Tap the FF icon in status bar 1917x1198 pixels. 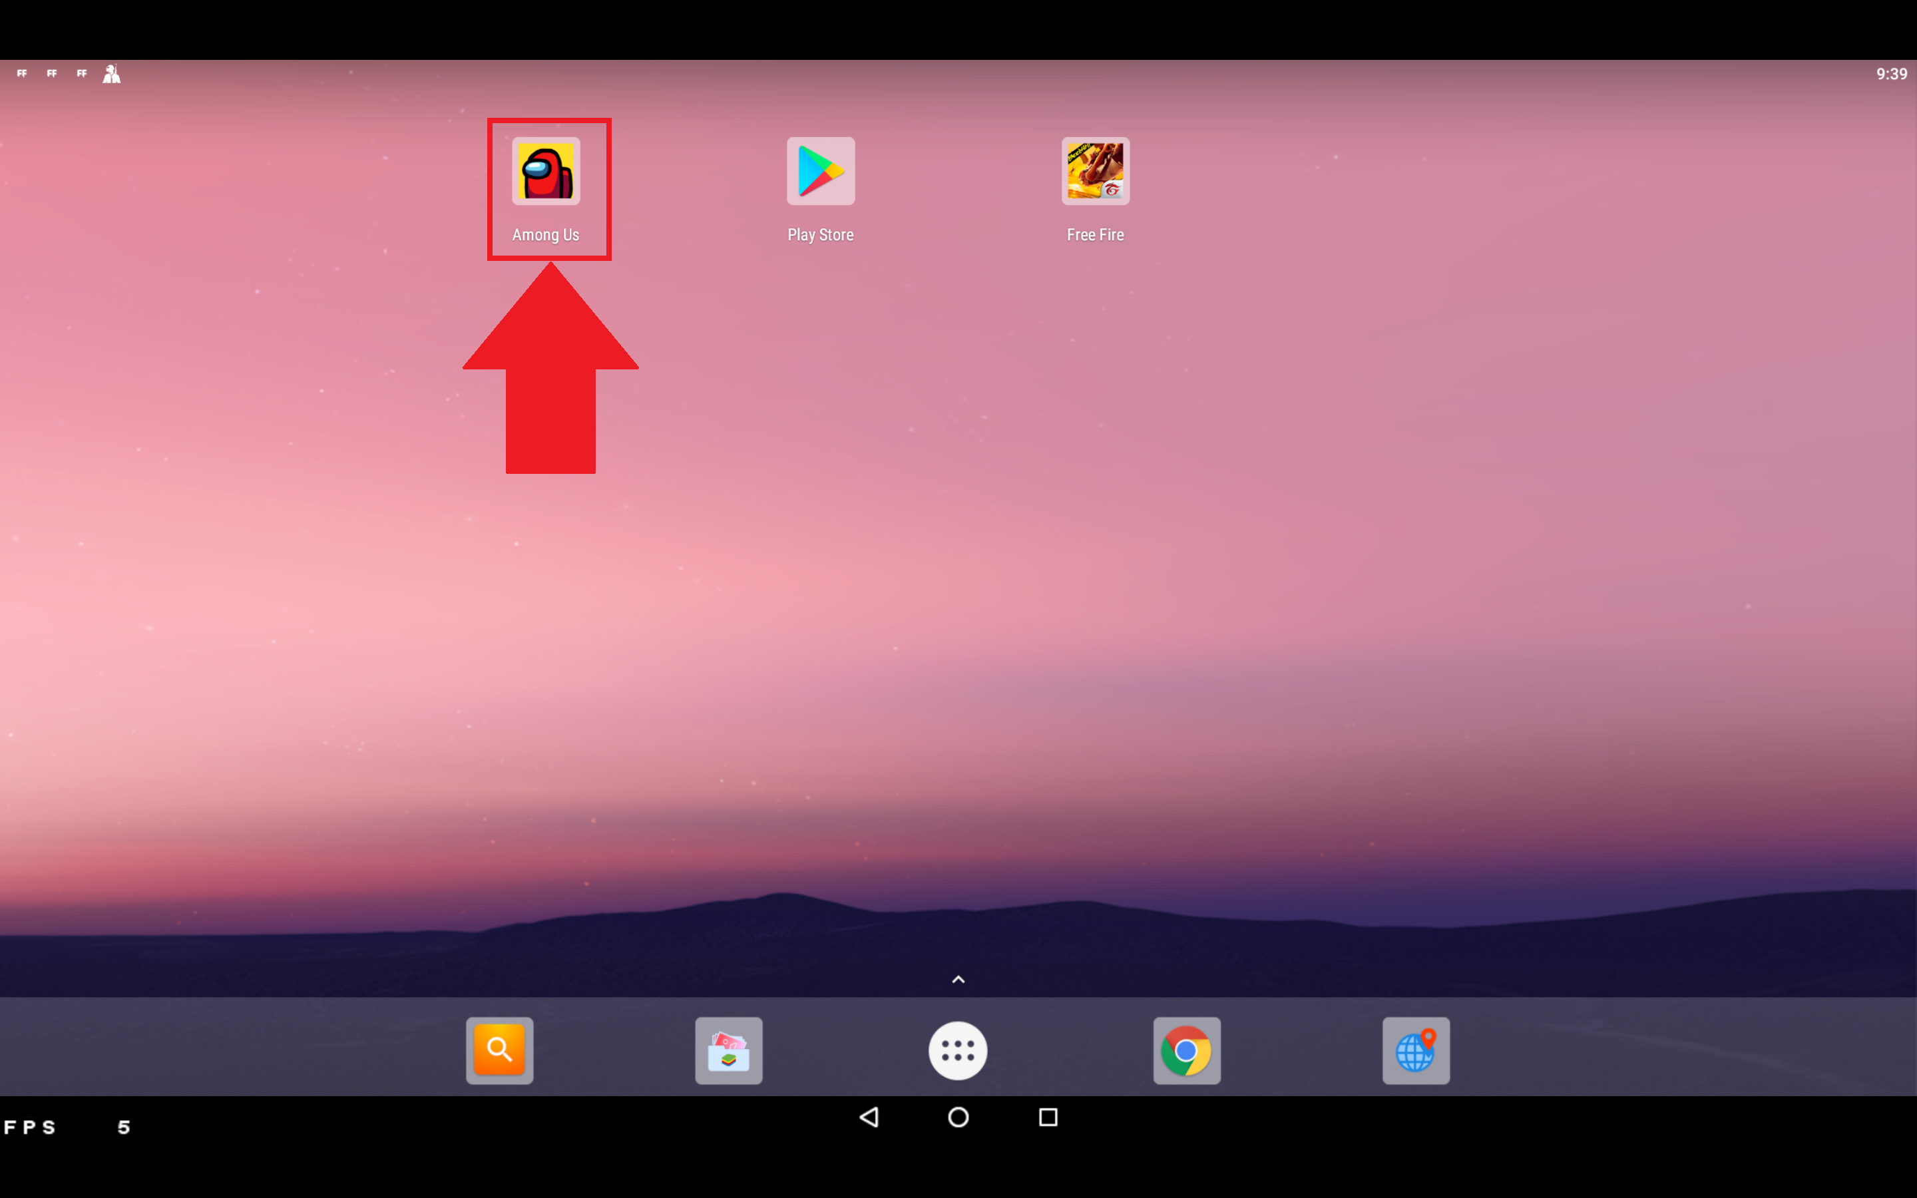point(22,72)
